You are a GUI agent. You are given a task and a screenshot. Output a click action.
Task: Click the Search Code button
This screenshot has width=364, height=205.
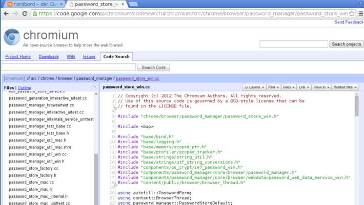153,67
